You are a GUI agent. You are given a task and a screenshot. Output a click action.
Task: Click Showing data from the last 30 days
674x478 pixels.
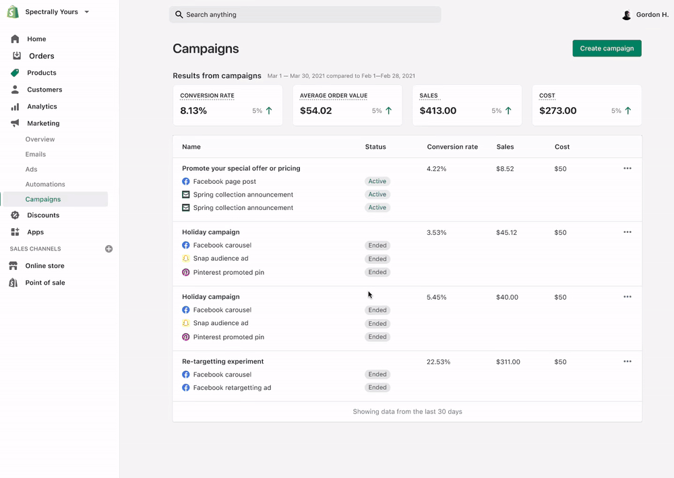point(408,411)
